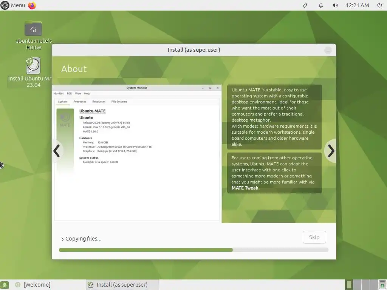Select Install (as superuser) taskbar entry
Screen dimensions: 387x290
point(122,285)
